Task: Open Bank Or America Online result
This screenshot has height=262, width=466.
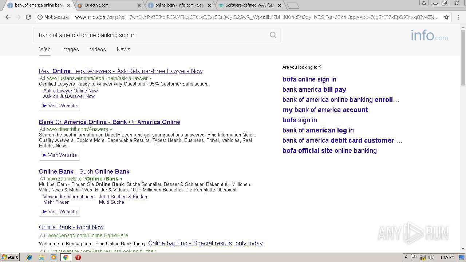Action: pyautogui.click(x=109, y=122)
